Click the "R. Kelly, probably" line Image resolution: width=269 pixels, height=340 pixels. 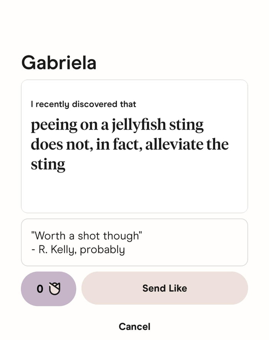click(x=78, y=249)
